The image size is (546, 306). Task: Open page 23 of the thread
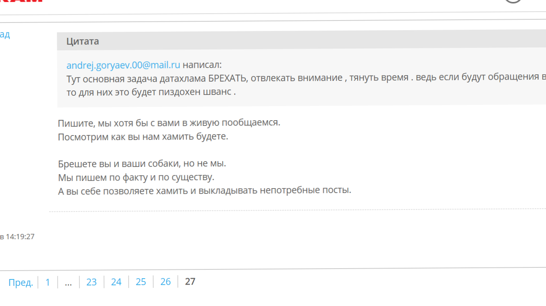click(x=92, y=282)
